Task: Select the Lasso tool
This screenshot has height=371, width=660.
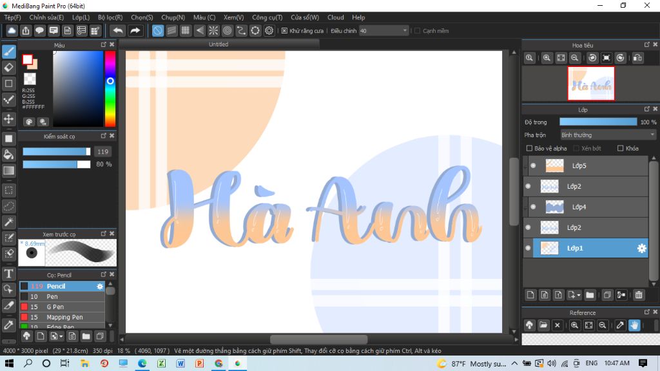Action: point(9,206)
